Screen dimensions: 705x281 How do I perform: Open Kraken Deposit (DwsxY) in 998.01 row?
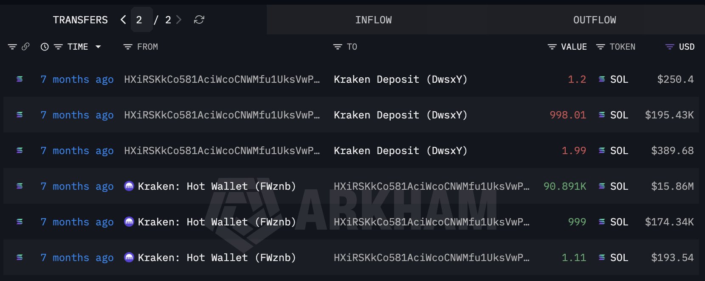(x=400, y=115)
